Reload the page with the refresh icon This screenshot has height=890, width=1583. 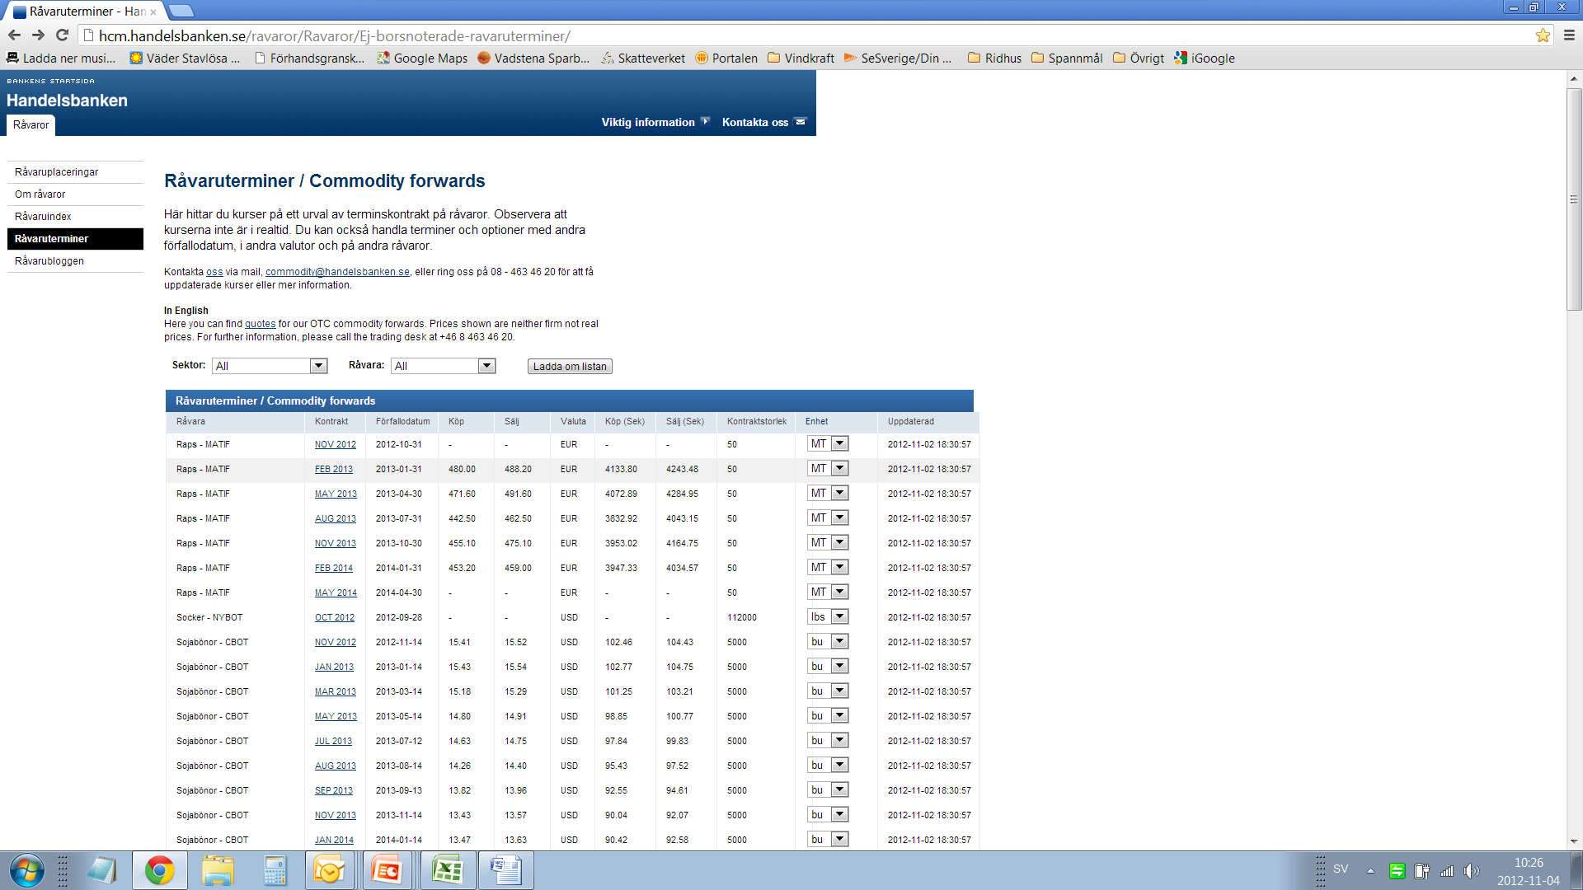coord(62,35)
